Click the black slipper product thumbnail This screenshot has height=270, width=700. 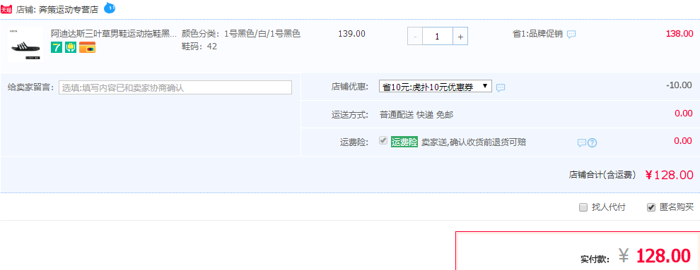pos(25,44)
